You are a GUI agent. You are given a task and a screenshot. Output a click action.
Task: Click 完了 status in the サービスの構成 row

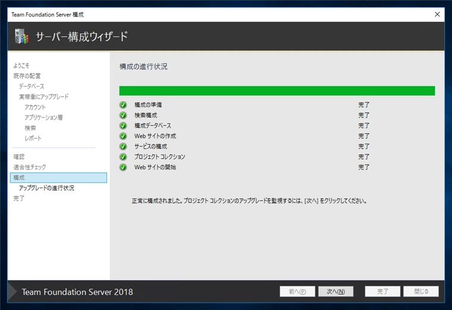click(x=364, y=146)
